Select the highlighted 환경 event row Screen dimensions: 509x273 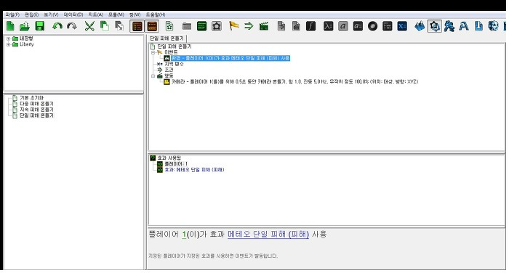coord(231,58)
